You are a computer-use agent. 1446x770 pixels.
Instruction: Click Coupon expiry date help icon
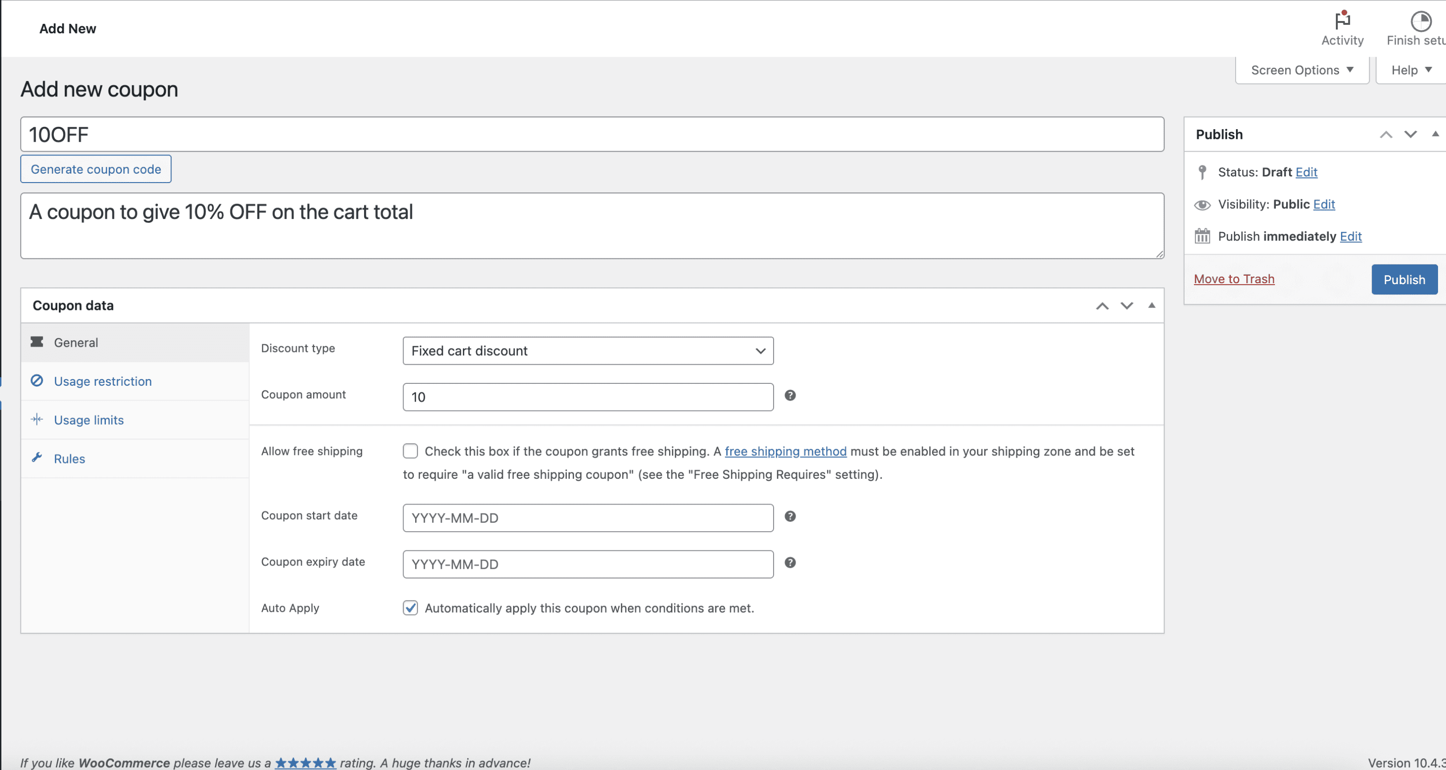(790, 563)
